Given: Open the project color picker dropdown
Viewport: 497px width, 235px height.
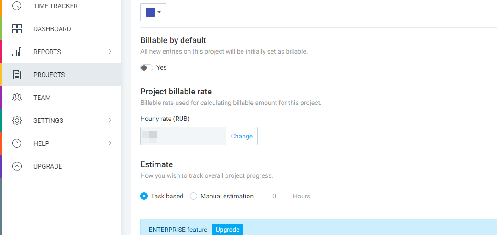Looking at the screenshot, I should (153, 12).
